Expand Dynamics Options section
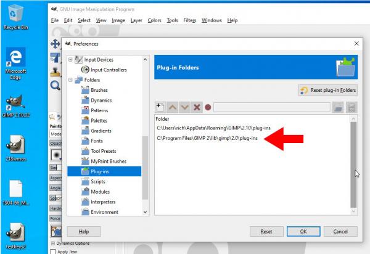Screen dimensions: 370x254 point(53,243)
